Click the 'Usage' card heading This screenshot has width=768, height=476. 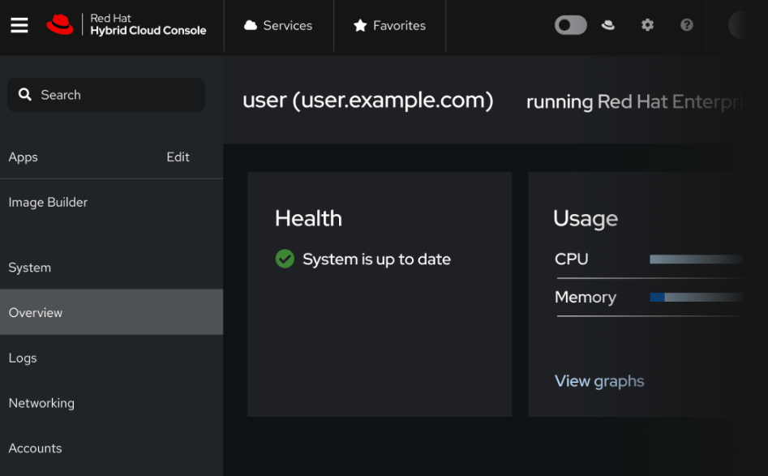click(586, 218)
